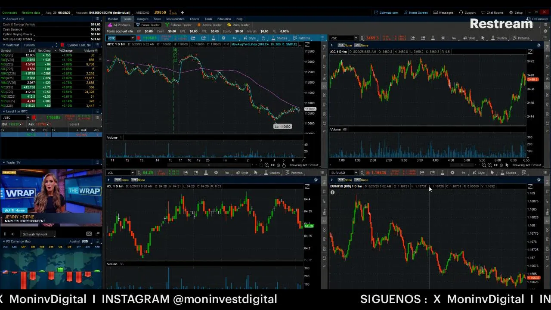
Task: Open the /GC chart symbol dropdown
Action: 356,38
